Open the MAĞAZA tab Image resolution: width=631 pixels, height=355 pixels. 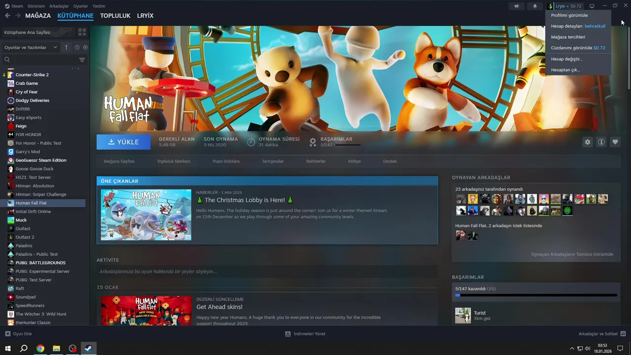(38, 16)
